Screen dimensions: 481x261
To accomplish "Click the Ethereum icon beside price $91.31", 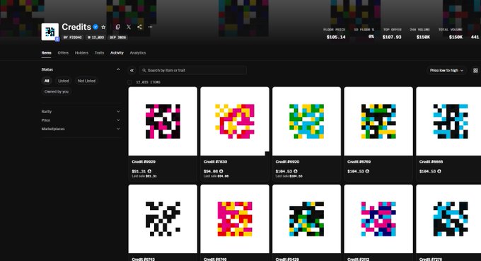I will (149, 171).
